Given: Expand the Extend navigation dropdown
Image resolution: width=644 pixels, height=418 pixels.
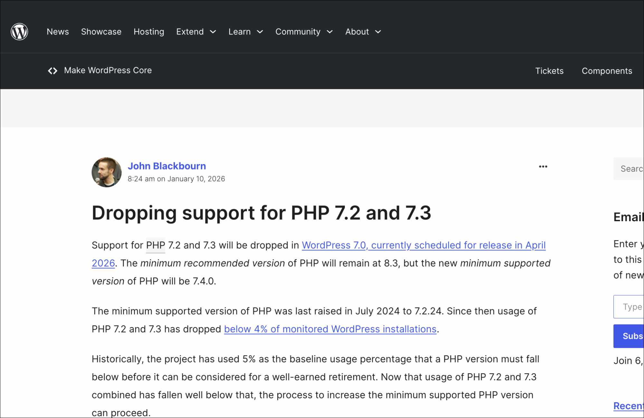Looking at the screenshot, I should click(213, 32).
